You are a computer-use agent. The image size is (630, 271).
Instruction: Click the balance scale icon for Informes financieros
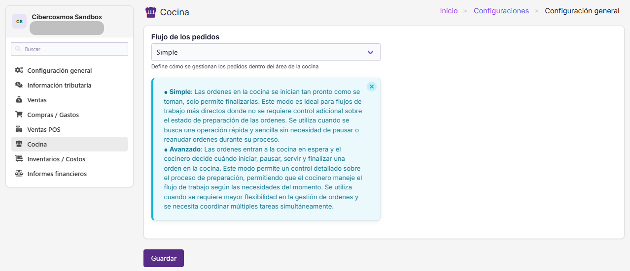19,174
